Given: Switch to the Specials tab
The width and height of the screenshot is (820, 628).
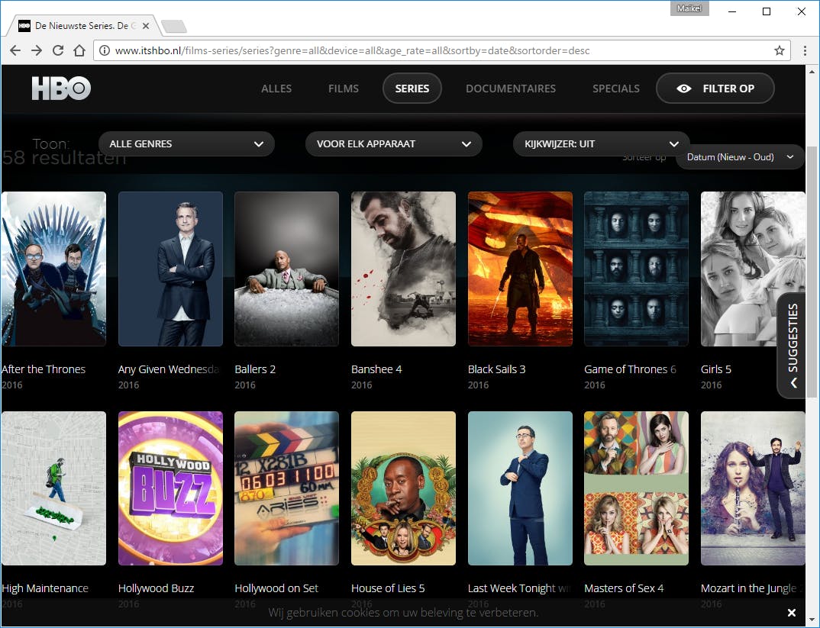Looking at the screenshot, I should pyautogui.click(x=615, y=89).
